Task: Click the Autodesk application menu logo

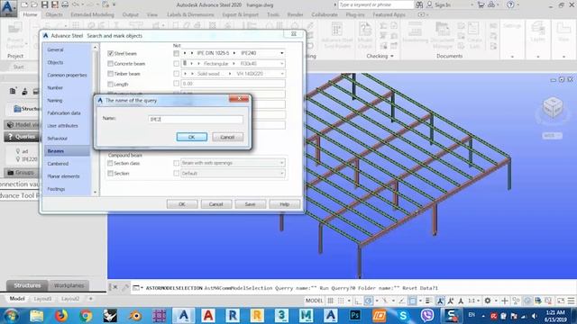Action: pyautogui.click(x=8, y=8)
